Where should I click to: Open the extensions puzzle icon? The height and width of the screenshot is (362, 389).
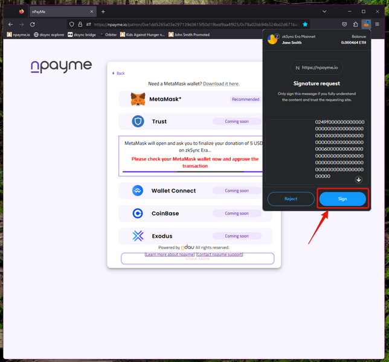coord(355,24)
